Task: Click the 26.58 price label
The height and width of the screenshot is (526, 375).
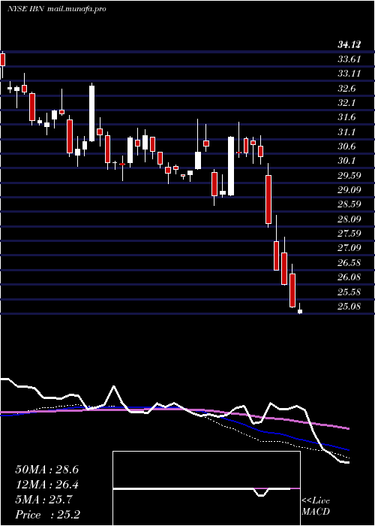Action: [349, 263]
